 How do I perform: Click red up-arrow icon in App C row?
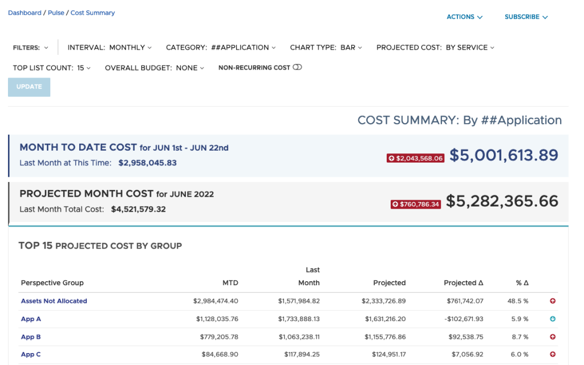553,355
